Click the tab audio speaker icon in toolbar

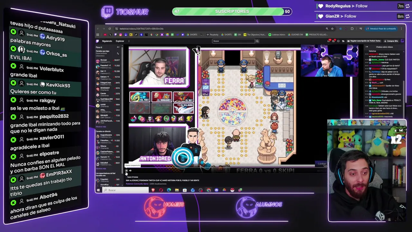[x=340, y=29]
